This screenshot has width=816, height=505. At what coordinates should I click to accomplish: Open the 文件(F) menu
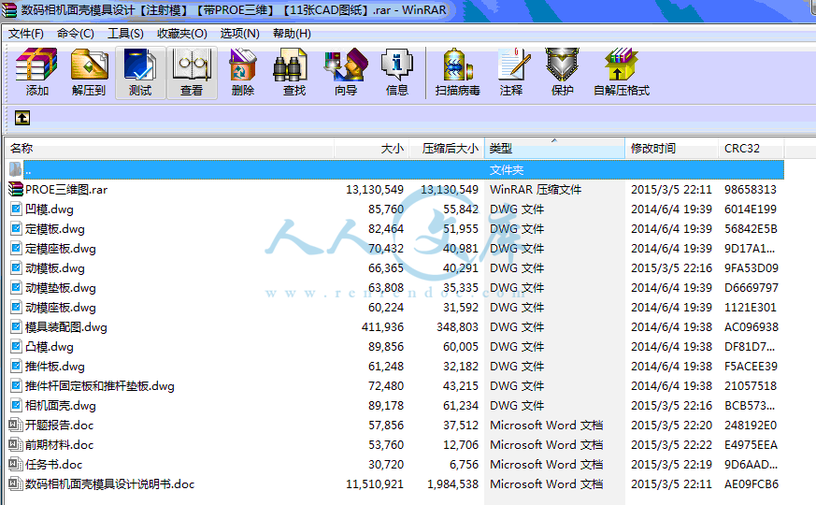click(x=26, y=34)
